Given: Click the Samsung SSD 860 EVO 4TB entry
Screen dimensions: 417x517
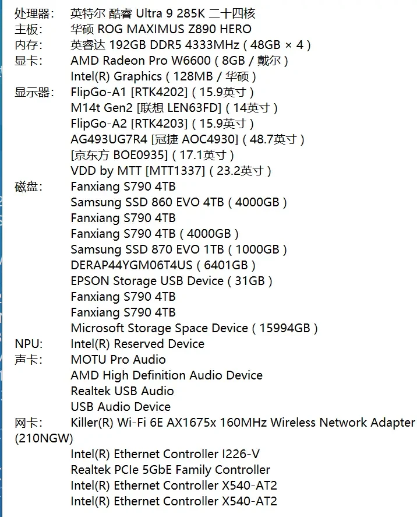Looking at the screenshot, I should point(178,202).
